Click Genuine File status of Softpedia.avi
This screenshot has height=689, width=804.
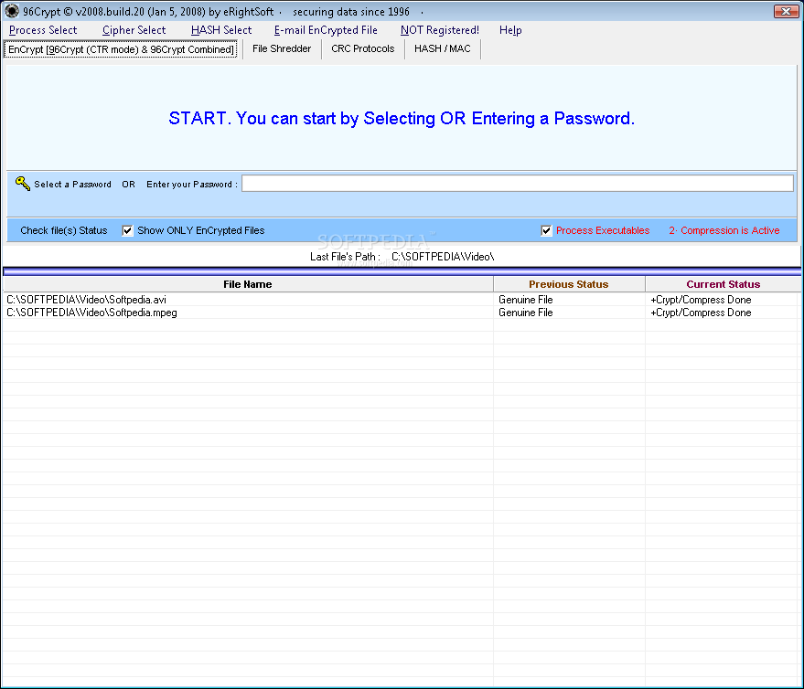[x=526, y=299]
